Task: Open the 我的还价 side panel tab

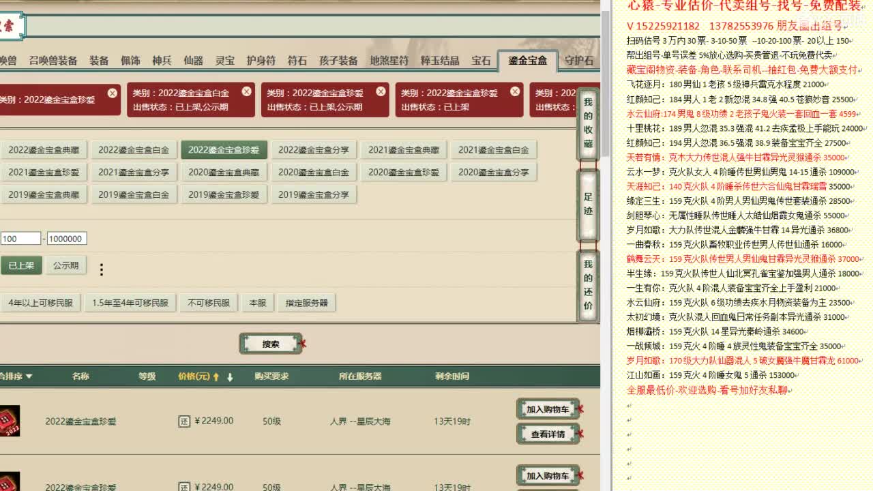Action: coord(588,285)
